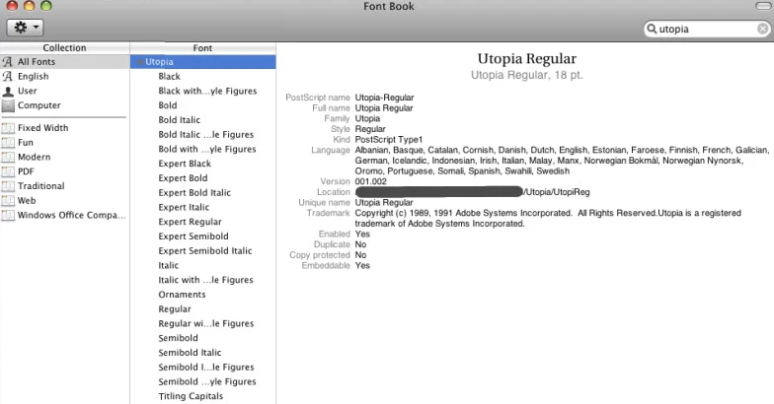The width and height of the screenshot is (774, 404).
Task: Select the plain Regular font style
Action: click(174, 309)
